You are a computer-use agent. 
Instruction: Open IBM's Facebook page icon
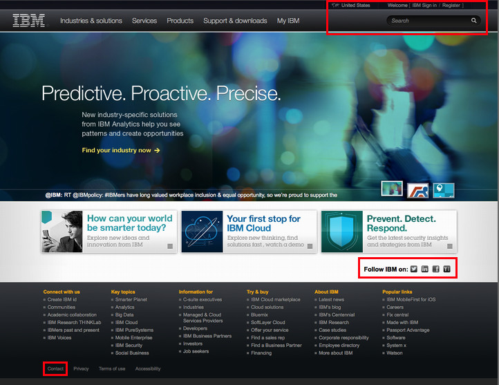(x=435, y=269)
